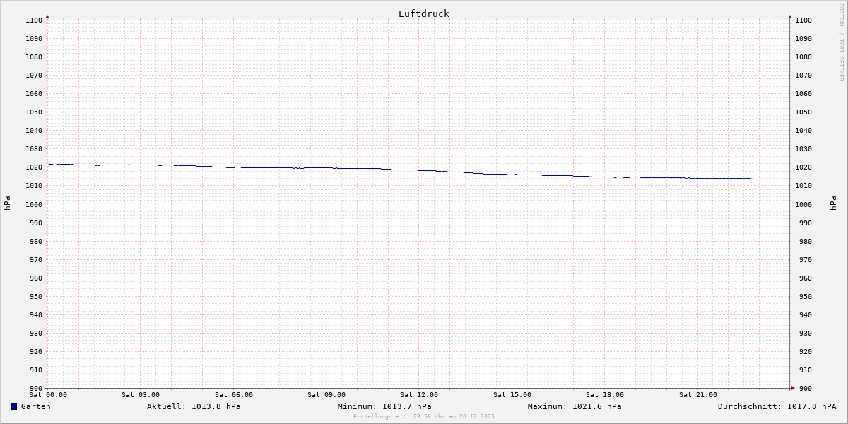Click the Sat 06:00 time label
Screen dimensions: 848x424
[x=233, y=395]
